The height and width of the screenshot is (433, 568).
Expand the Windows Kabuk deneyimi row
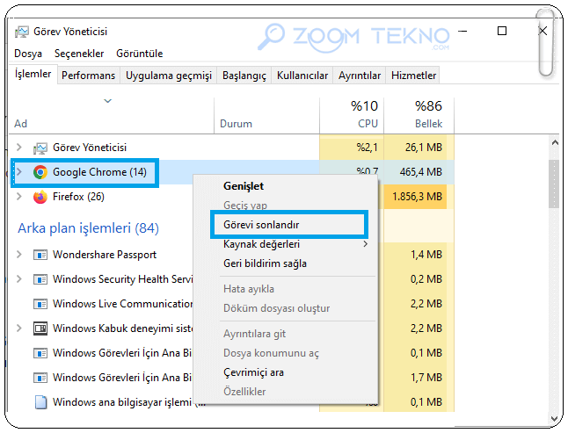pyautogui.click(x=19, y=328)
